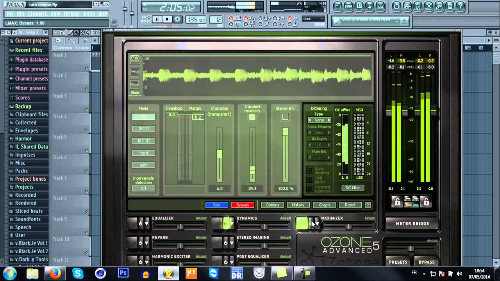Select Hard maximizer mode
The height and width of the screenshot is (281, 500).
coord(143,153)
